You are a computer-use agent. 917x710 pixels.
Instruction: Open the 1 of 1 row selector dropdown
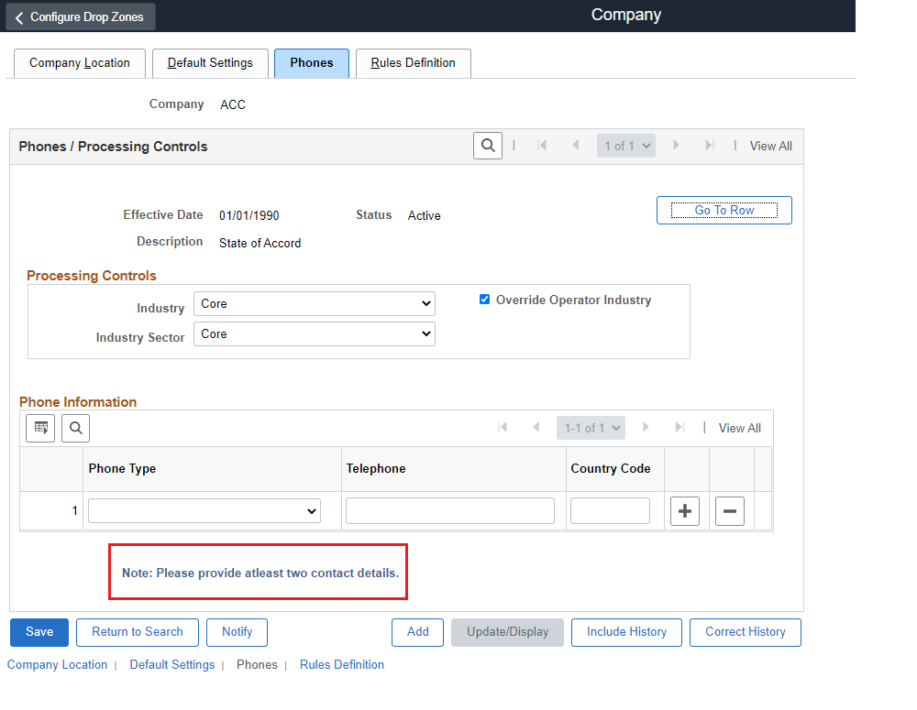625,146
